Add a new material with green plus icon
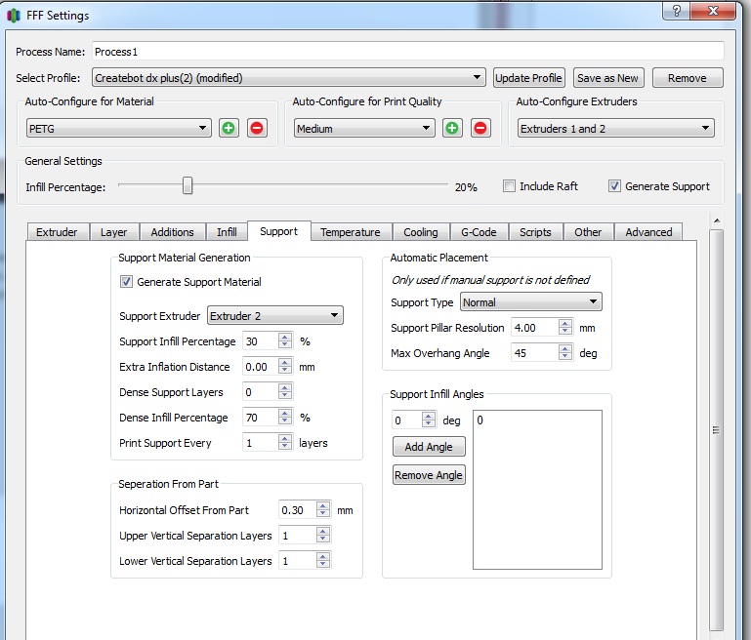Image resolution: width=751 pixels, height=640 pixels. [x=229, y=128]
